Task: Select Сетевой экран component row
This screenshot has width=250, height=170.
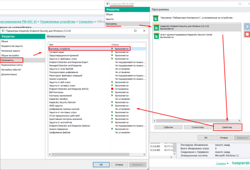Action: 97,52
